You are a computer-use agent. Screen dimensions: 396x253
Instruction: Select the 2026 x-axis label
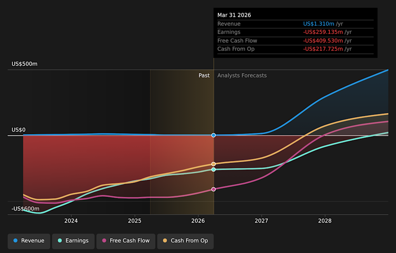[198, 221]
